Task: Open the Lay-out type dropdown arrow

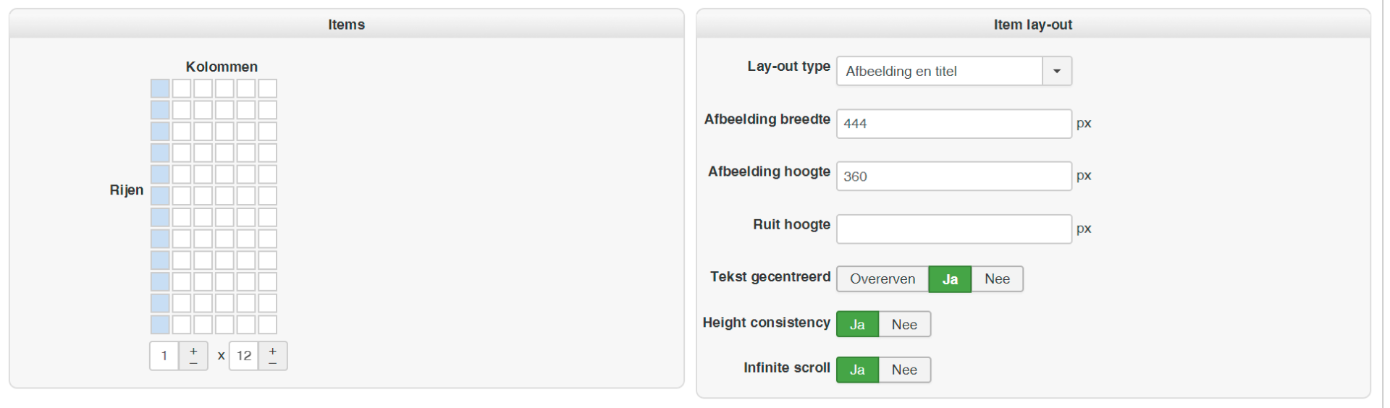Action: (x=1057, y=71)
